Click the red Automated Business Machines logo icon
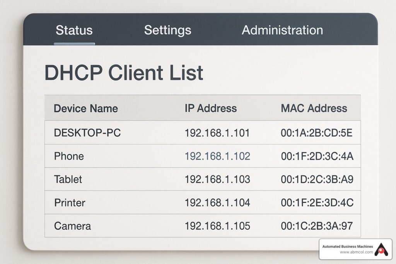This screenshot has height=264, width=396. (x=382, y=249)
